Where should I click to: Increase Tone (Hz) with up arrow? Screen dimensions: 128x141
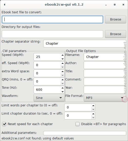(x=62, y=88)
